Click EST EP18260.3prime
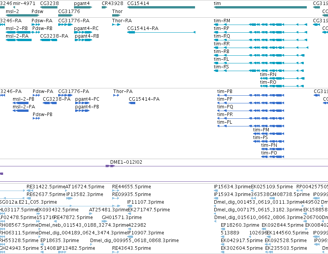Image resolution: width=328 pixels, height=254 pixels. pos(223,229)
